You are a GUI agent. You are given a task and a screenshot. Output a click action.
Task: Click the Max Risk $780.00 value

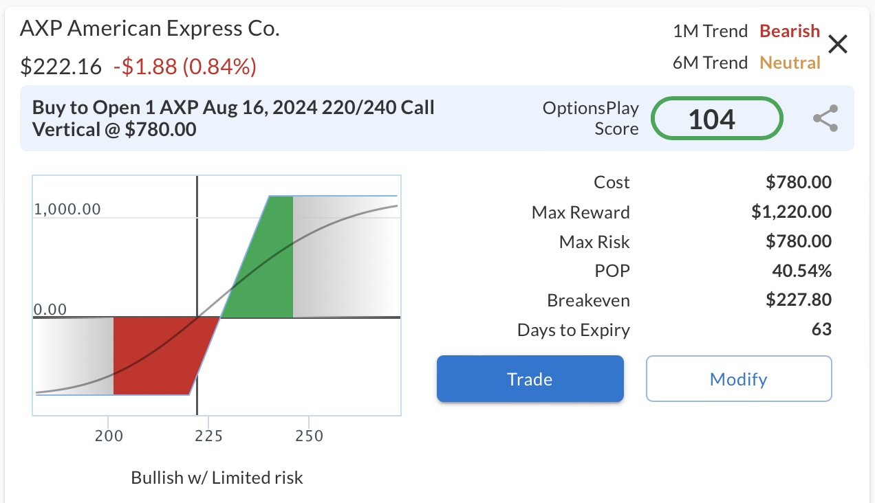798,242
